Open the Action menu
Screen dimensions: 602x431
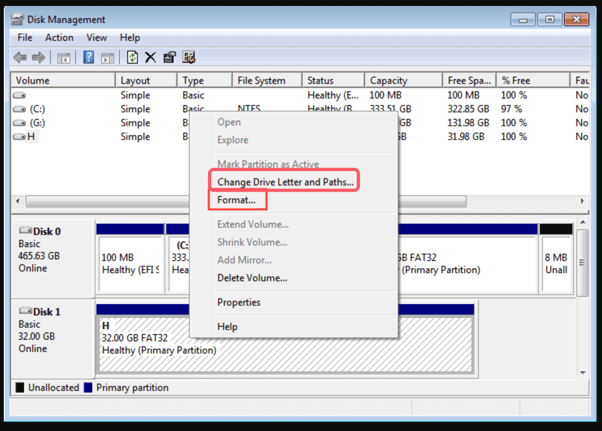click(x=59, y=37)
